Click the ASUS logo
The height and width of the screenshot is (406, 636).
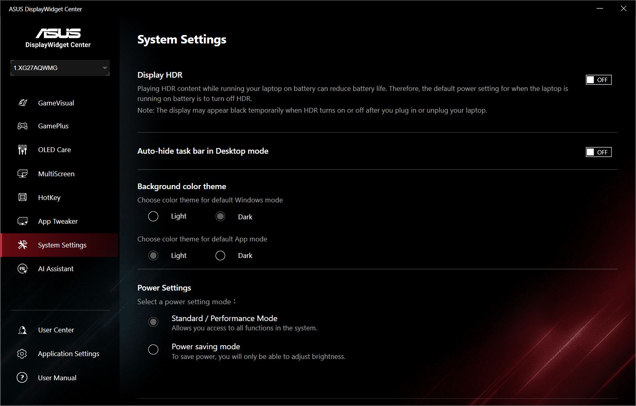[58, 33]
